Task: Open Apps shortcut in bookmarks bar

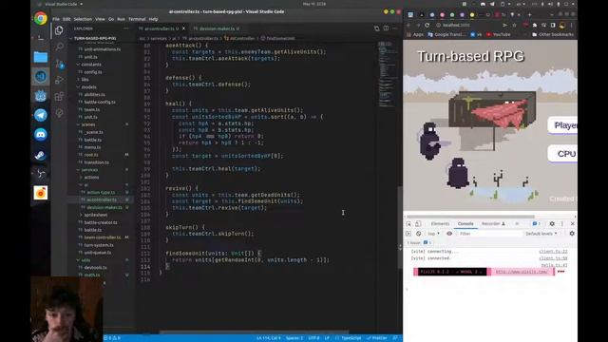Action: tap(415, 34)
